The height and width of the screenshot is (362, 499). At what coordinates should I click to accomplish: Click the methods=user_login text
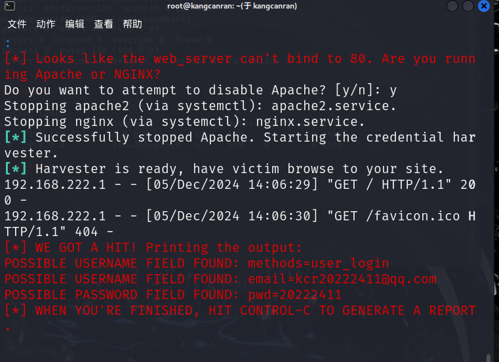(x=318, y=263)
